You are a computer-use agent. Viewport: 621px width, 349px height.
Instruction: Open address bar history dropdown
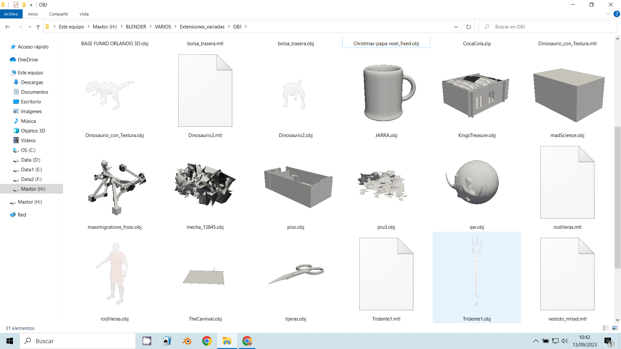point(456,27)
